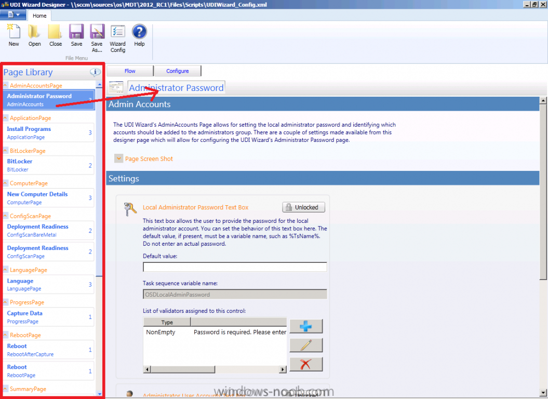The height and width of the screenshot is (399, 548).
Task: Collapse RebootPage group
Action: click(5, 335)
